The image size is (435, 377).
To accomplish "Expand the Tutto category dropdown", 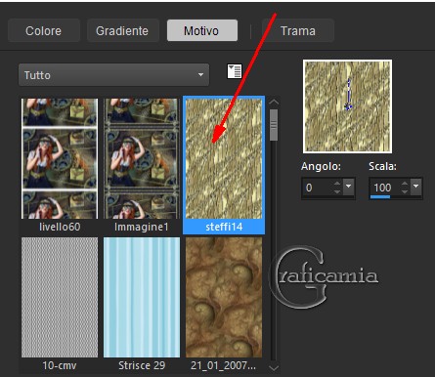I will point(113,75).
